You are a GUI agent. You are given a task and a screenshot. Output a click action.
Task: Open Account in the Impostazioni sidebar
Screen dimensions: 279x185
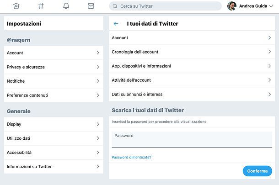(54, 53)
